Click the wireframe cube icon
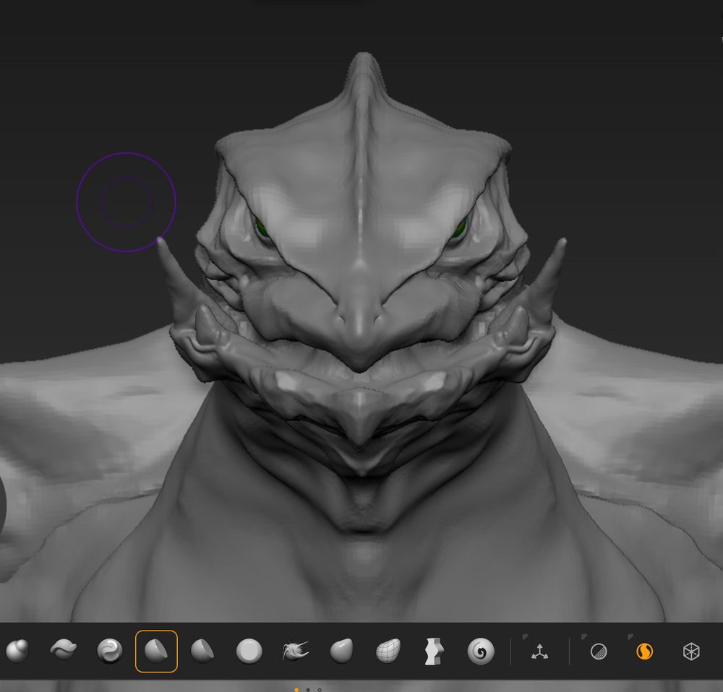This screenshot has width=723, height=692. [x=691, y=652]
